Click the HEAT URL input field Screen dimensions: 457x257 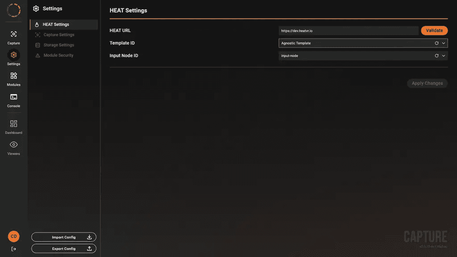coord(349,31)
